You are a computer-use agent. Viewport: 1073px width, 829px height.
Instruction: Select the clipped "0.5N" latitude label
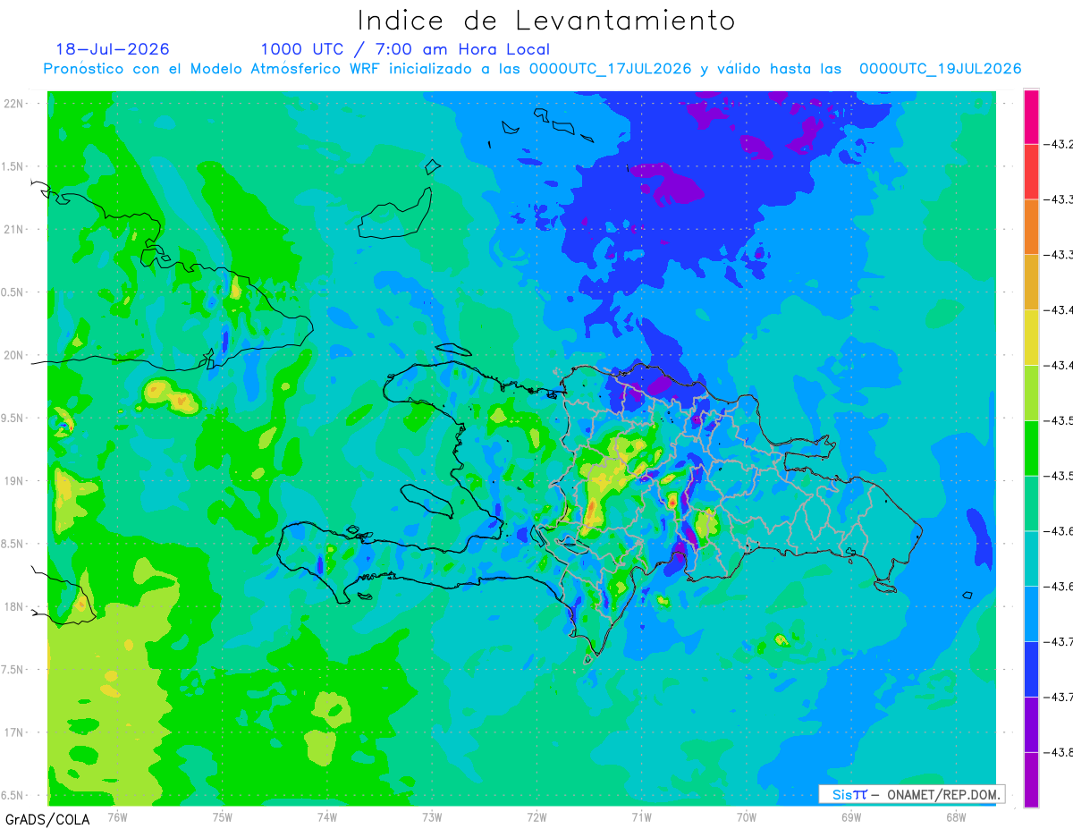13,292
